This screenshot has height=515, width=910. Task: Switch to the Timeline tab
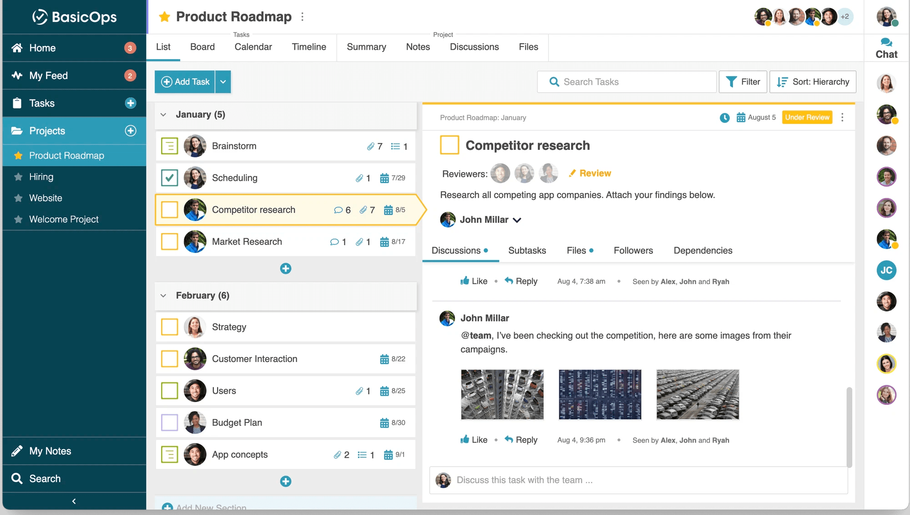click(308, 47)
